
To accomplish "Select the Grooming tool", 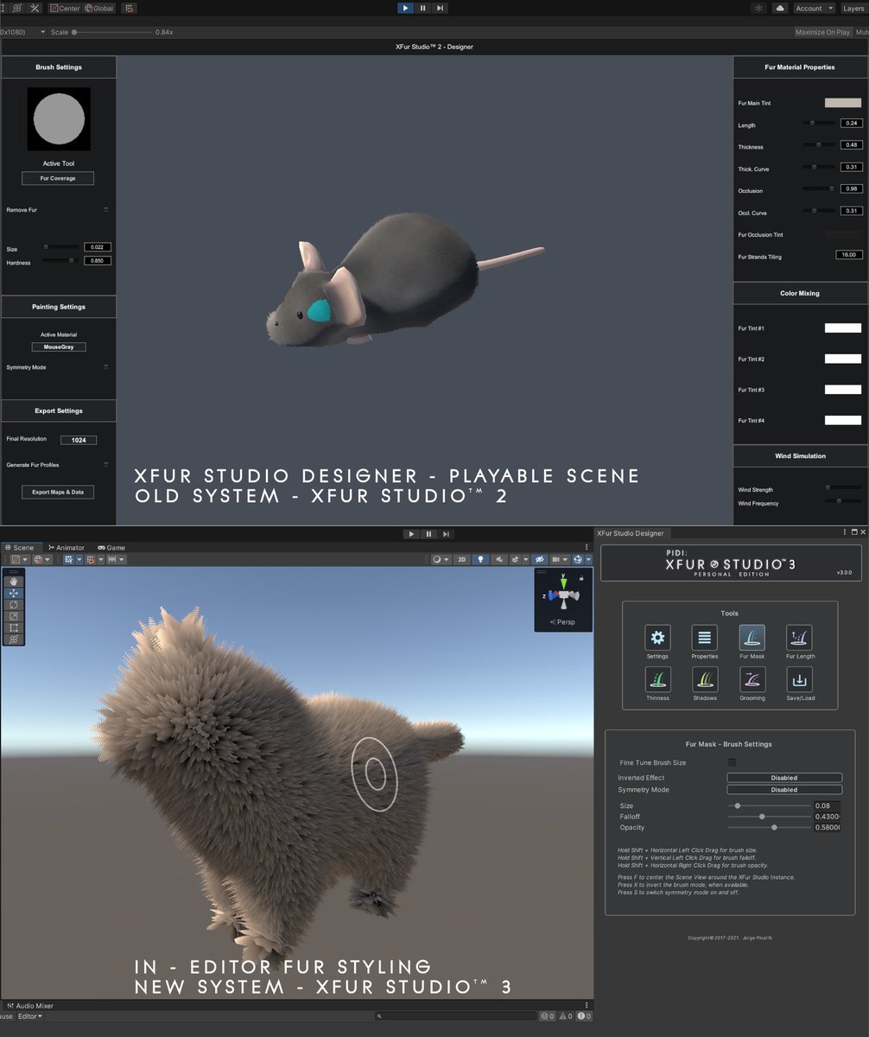I will click(752, 679).
